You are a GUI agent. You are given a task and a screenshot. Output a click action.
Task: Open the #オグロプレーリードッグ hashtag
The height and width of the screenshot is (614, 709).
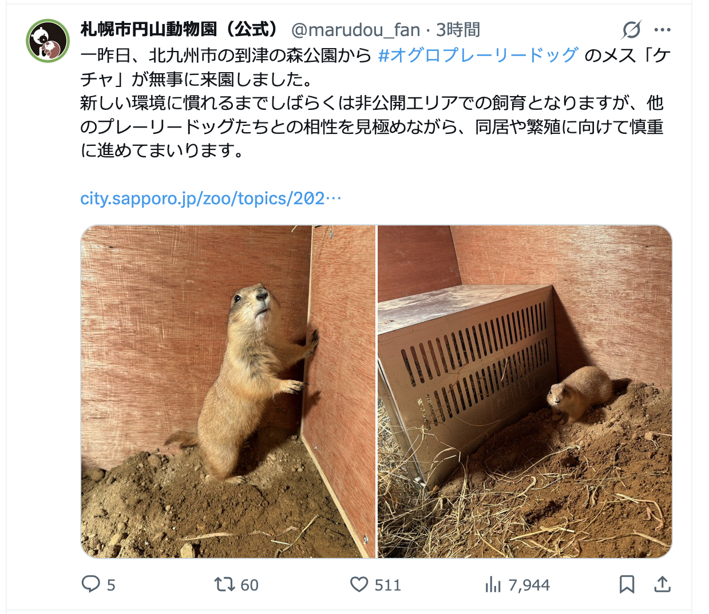pos(478,55)
